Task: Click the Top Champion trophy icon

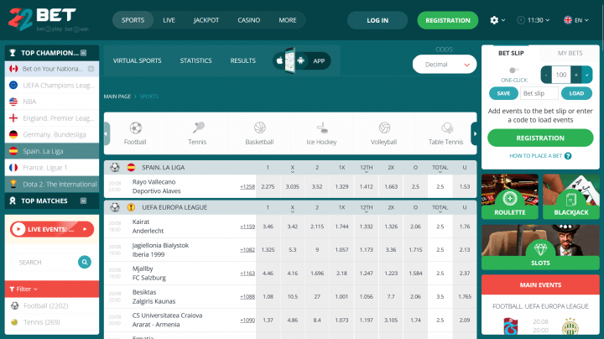Action: (13, 53)
